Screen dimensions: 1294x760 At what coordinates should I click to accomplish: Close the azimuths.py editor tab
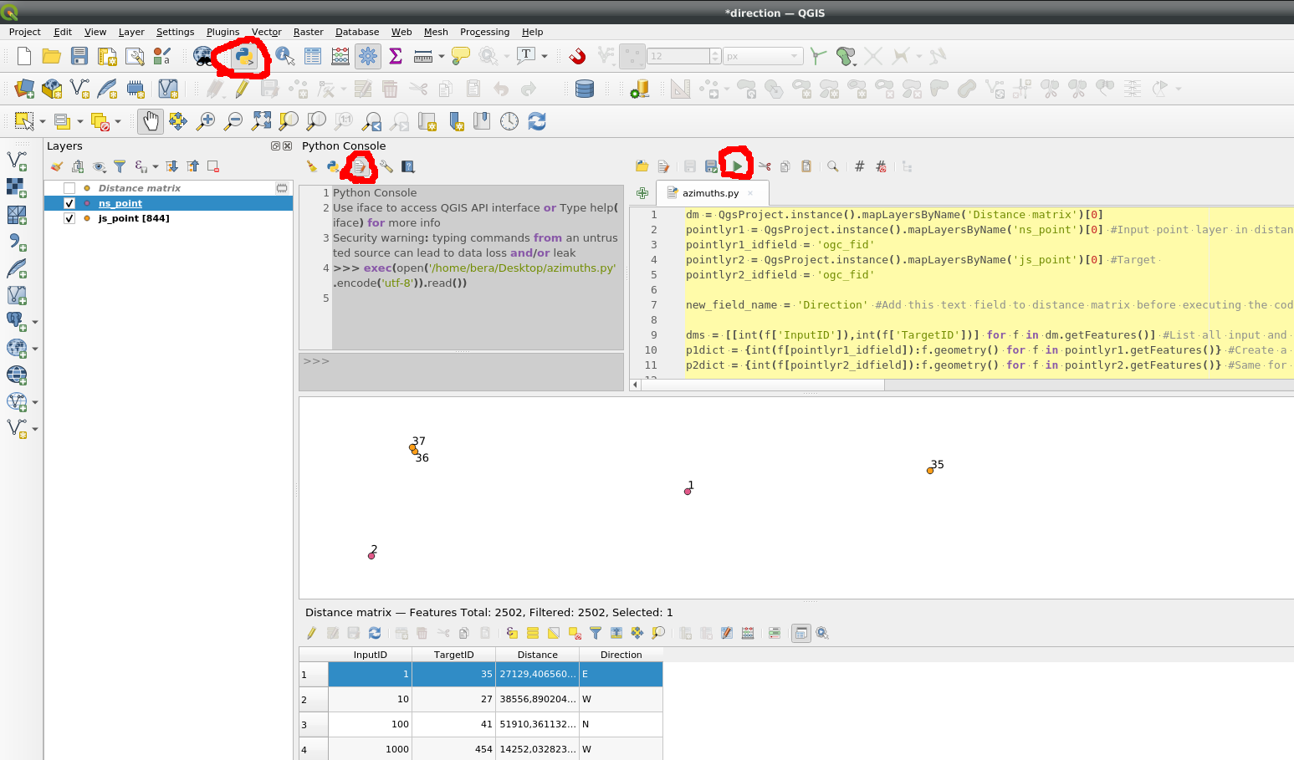(x=750, y=193)
